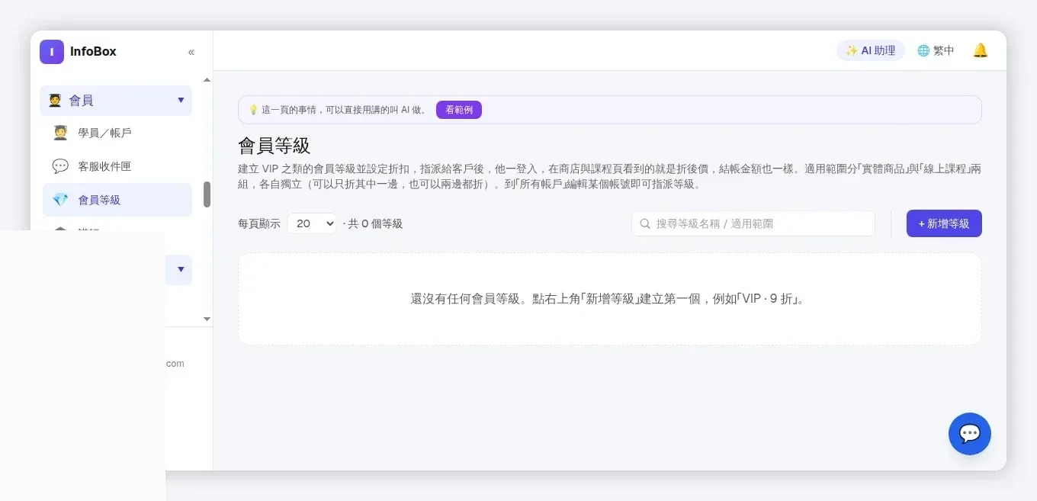Collapse the 會員 menu section arrow
This screenshot has height=501, width=1037.
[181, 100]
